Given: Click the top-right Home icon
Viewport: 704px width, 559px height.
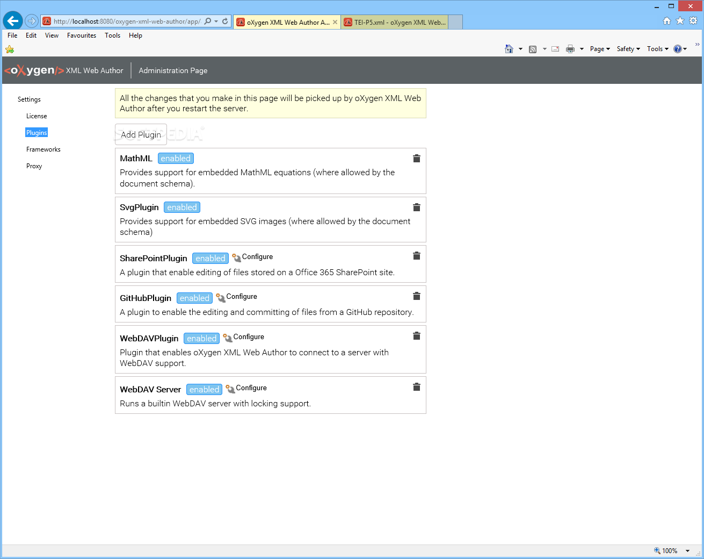Looking at the screenshot, I should click(667, 20).
